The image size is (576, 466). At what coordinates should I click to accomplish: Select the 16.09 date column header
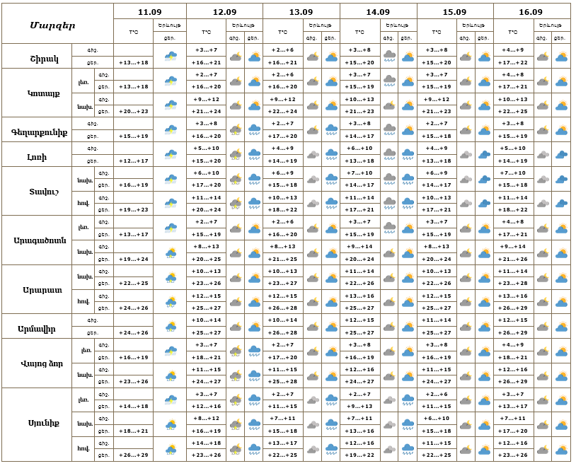(531, 12)
